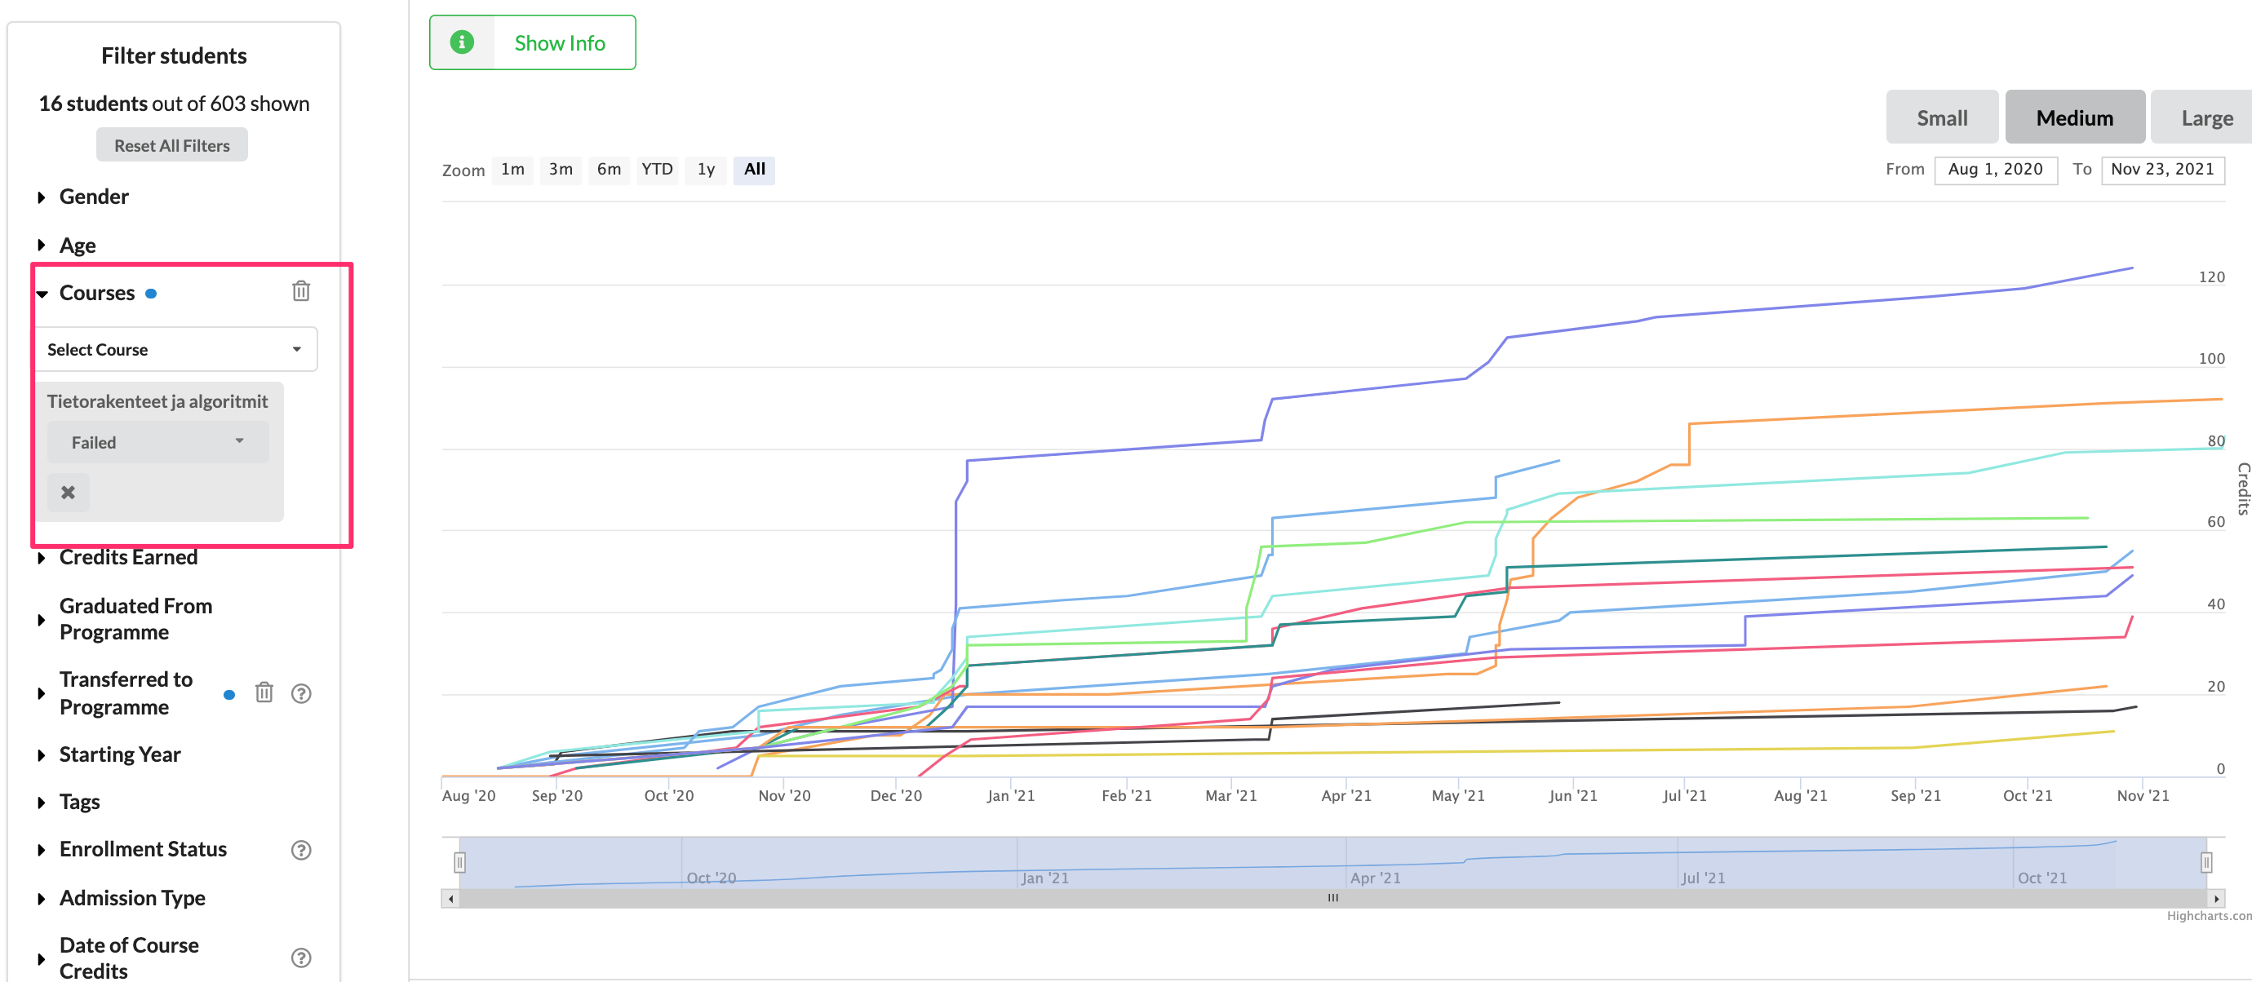This screenshot has width=2252, height=982.
Task: Open the Enrollment Status help question mark
Action: pos(301,849)
